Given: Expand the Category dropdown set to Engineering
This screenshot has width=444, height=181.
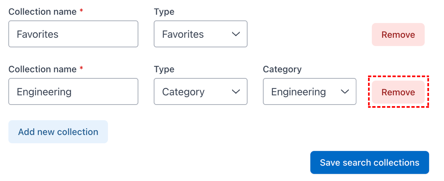Looking at the screenshot, I should tap(310, 91).
